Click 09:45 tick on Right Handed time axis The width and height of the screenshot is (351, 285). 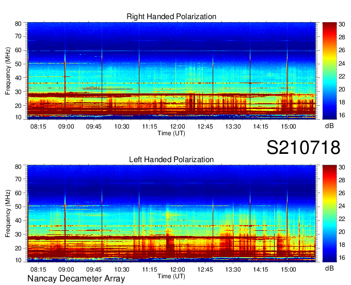click(x=94, y=126)
